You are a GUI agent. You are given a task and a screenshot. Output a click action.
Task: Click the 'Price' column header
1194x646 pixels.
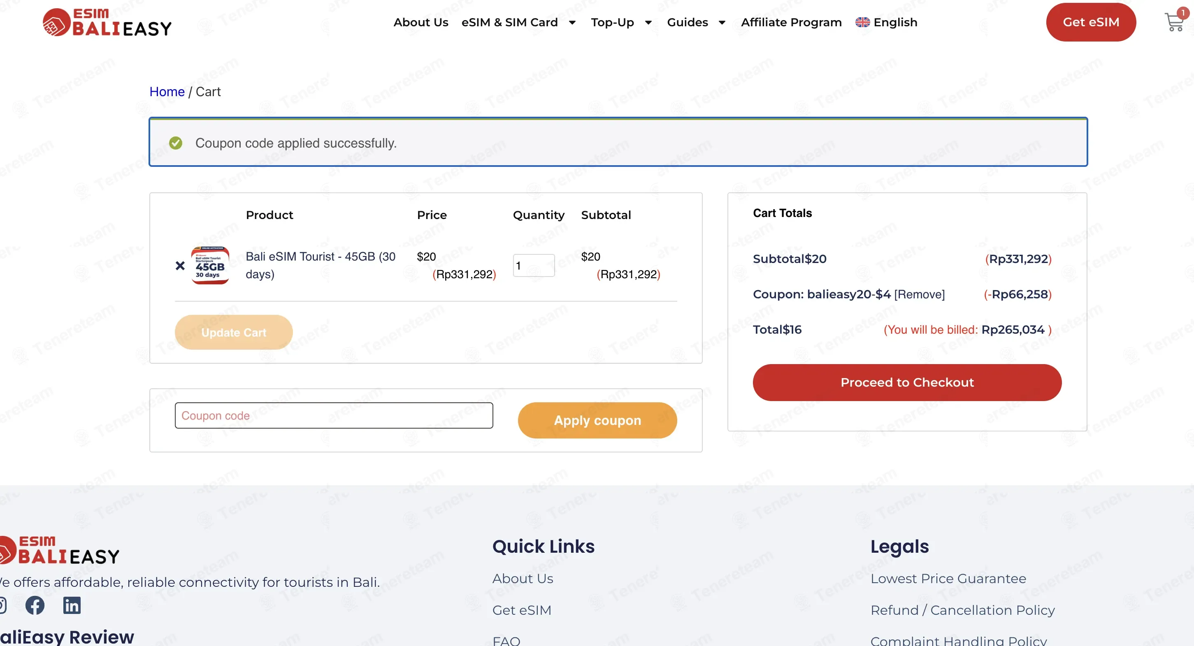(x=432, y=215)
